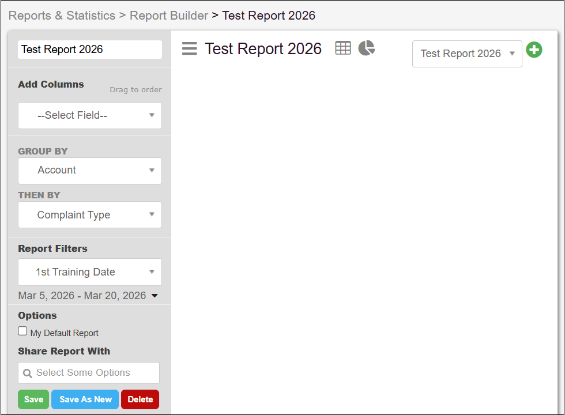Click the My Default Report label text
Viewport: 565px width, 415px height.
[x=64, y=333]
